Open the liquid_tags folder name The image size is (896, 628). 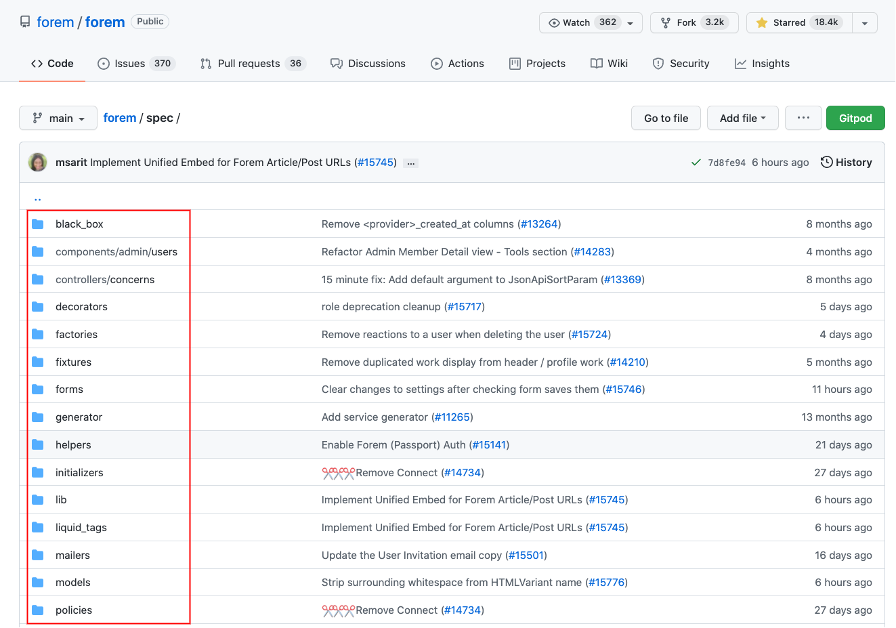(81, 528)
